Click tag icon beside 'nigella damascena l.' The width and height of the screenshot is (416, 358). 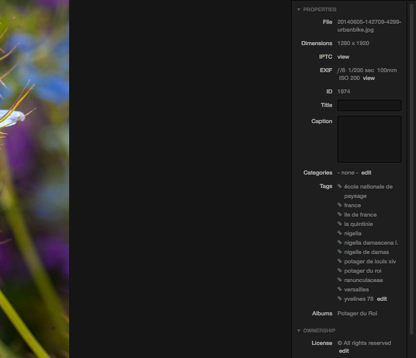pos(340,242)
